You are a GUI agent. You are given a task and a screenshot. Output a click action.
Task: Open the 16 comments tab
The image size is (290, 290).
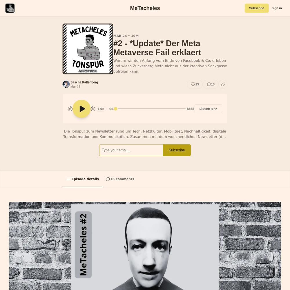click(120, 179)
